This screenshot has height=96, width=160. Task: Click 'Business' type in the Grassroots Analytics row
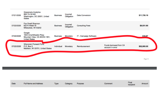click(58, 15)
